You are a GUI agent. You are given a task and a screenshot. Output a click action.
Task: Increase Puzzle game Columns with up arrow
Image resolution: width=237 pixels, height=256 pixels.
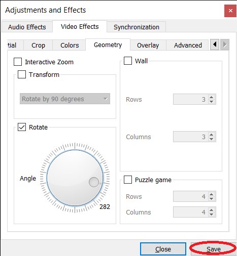click(x=211, y=210)
